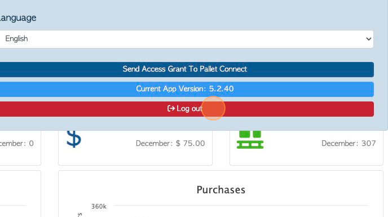Click the rotated y-axis title on Purchases chart
This screenshot has width=388, height=217.
point(80,215)
